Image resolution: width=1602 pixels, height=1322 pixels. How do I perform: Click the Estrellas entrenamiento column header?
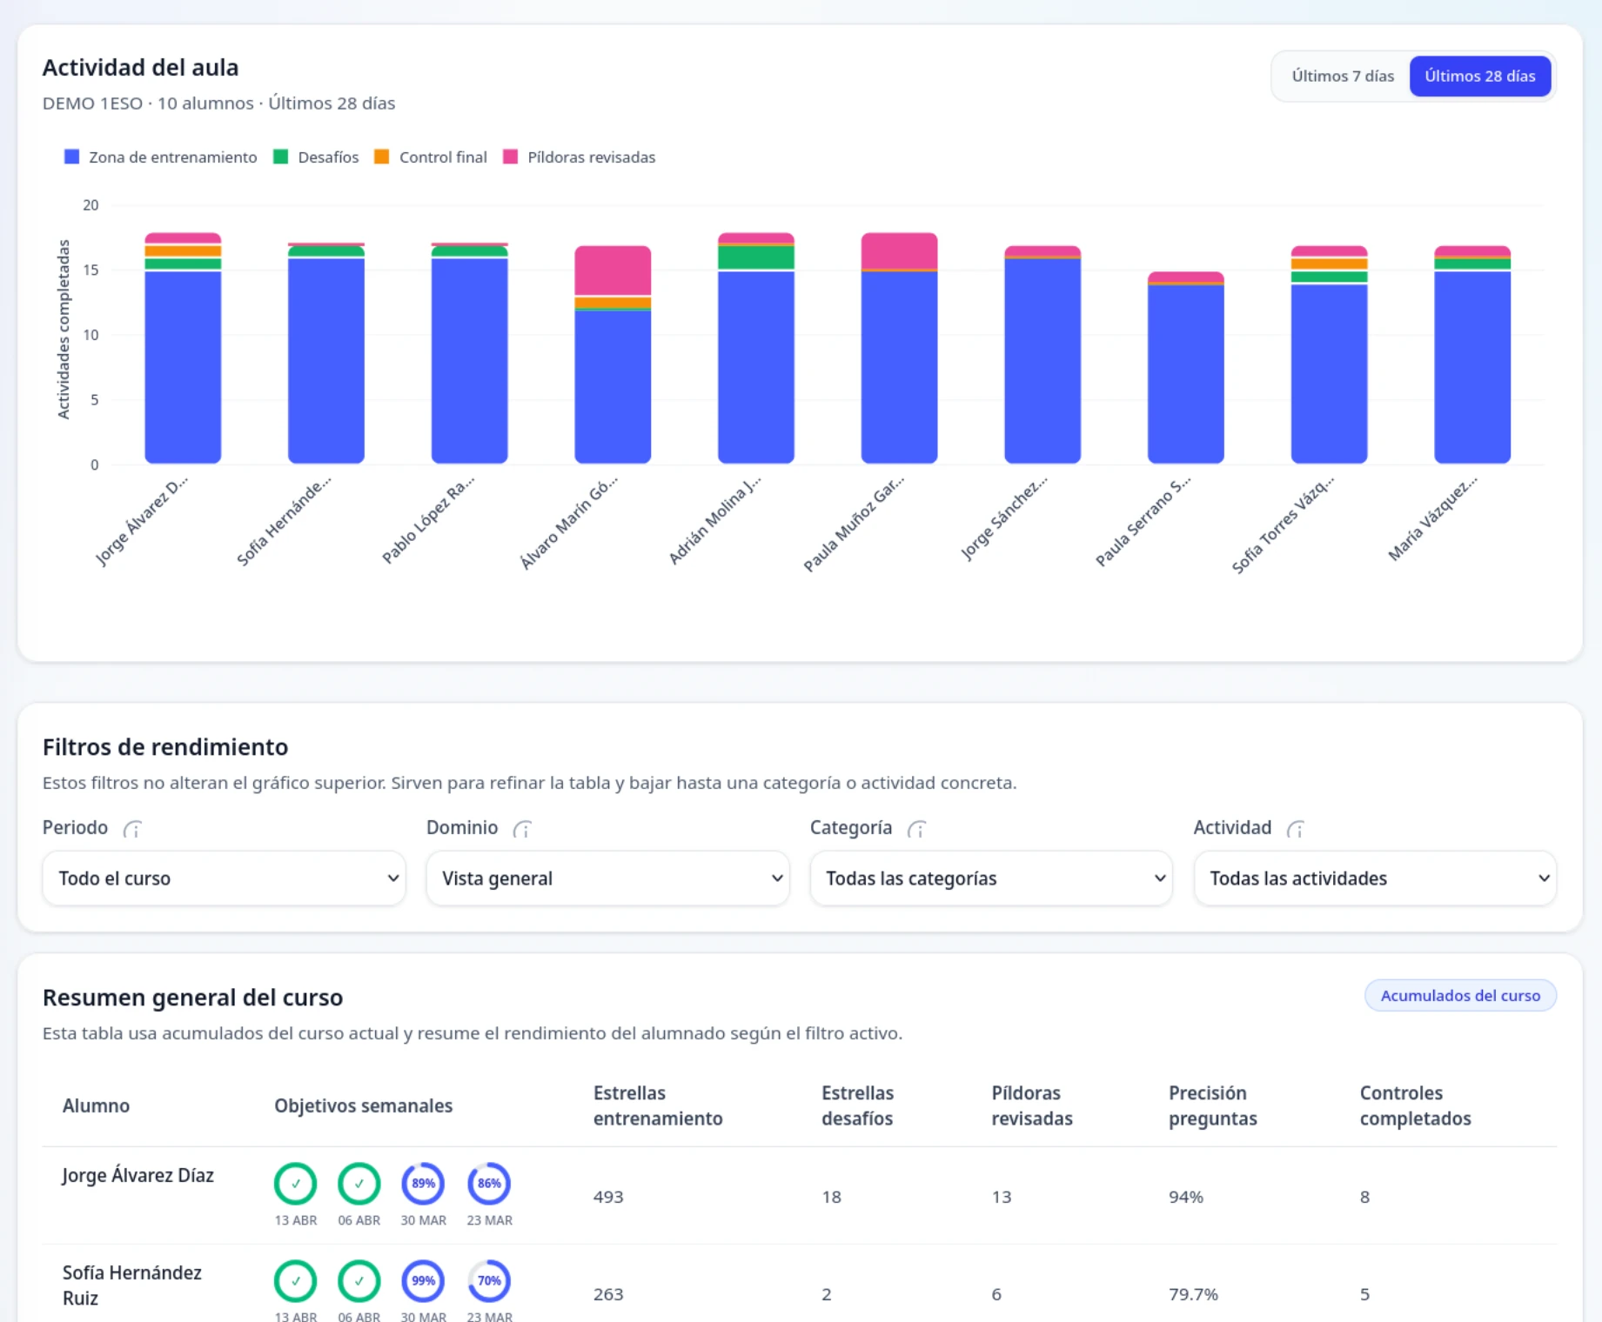pos(657,1105)
